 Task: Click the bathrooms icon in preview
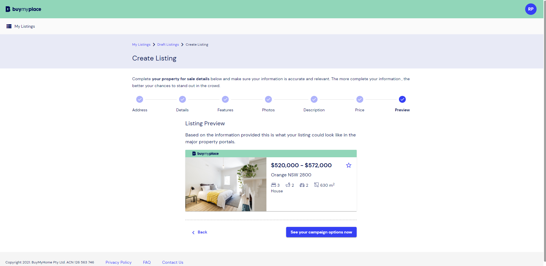288,185
